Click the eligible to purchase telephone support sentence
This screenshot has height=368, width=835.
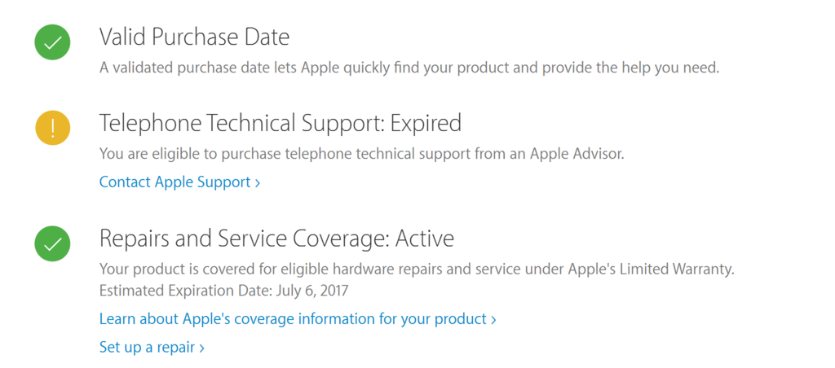[x=361, y=154]
